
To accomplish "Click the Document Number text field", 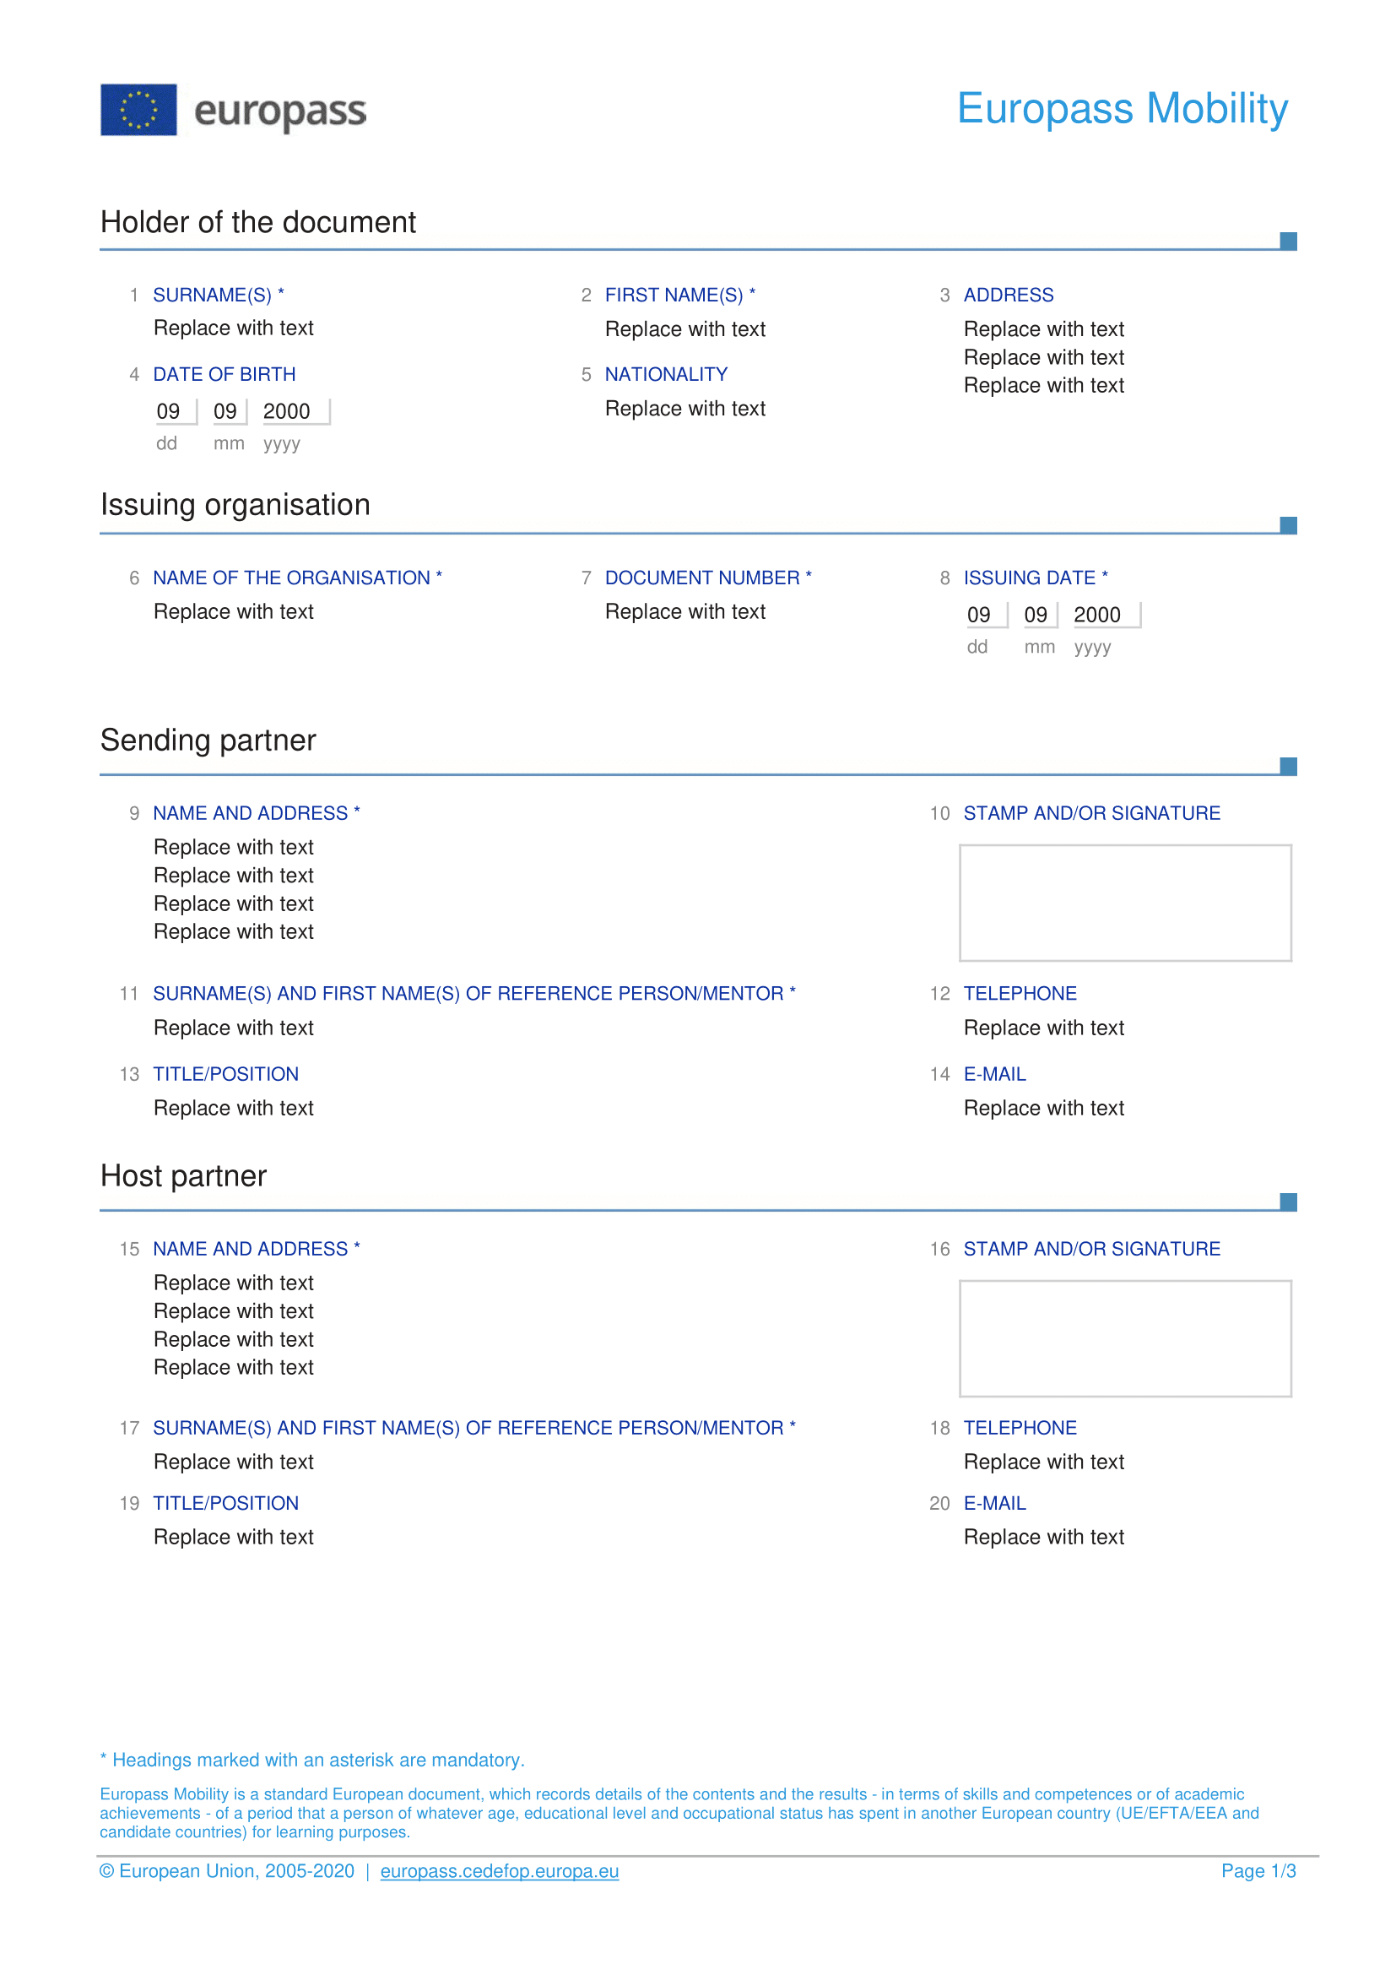I will 685,611.
